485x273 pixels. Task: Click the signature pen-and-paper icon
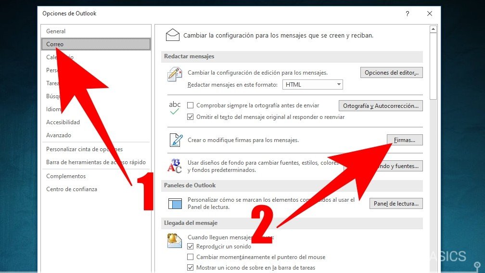[176, 140]
